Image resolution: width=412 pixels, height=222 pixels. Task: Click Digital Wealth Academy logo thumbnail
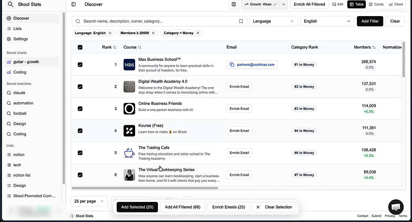pos(129,87)
